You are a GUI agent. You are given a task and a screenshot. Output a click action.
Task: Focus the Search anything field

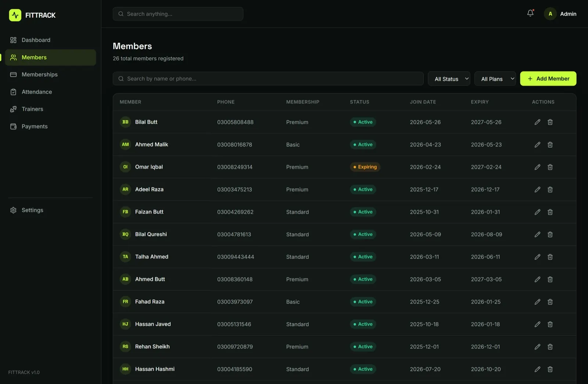pos(178,14)
